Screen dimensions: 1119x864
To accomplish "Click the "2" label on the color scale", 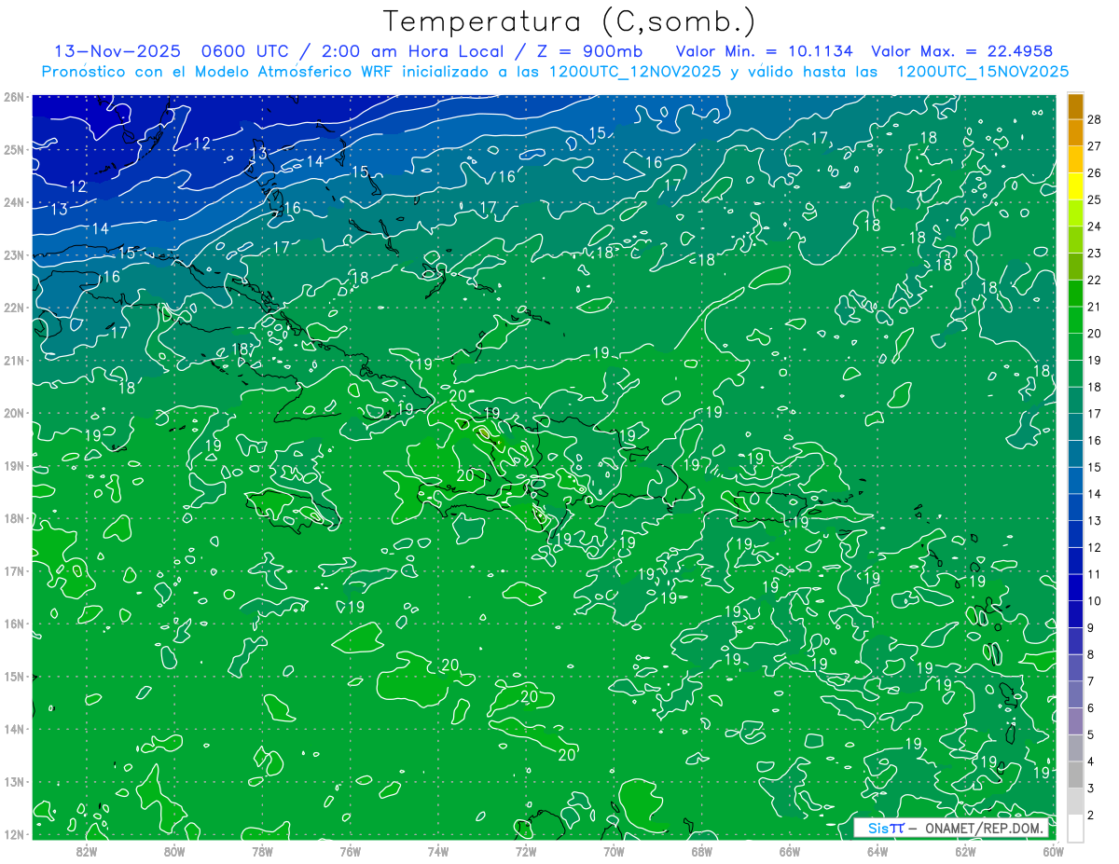I will tap(1091, 815).
